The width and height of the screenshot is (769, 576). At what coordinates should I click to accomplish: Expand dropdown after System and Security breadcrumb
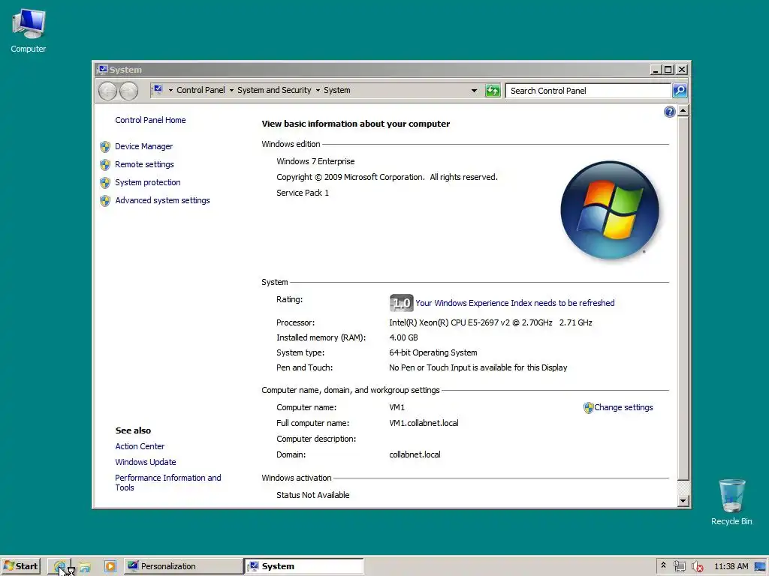tap(318, 90)
